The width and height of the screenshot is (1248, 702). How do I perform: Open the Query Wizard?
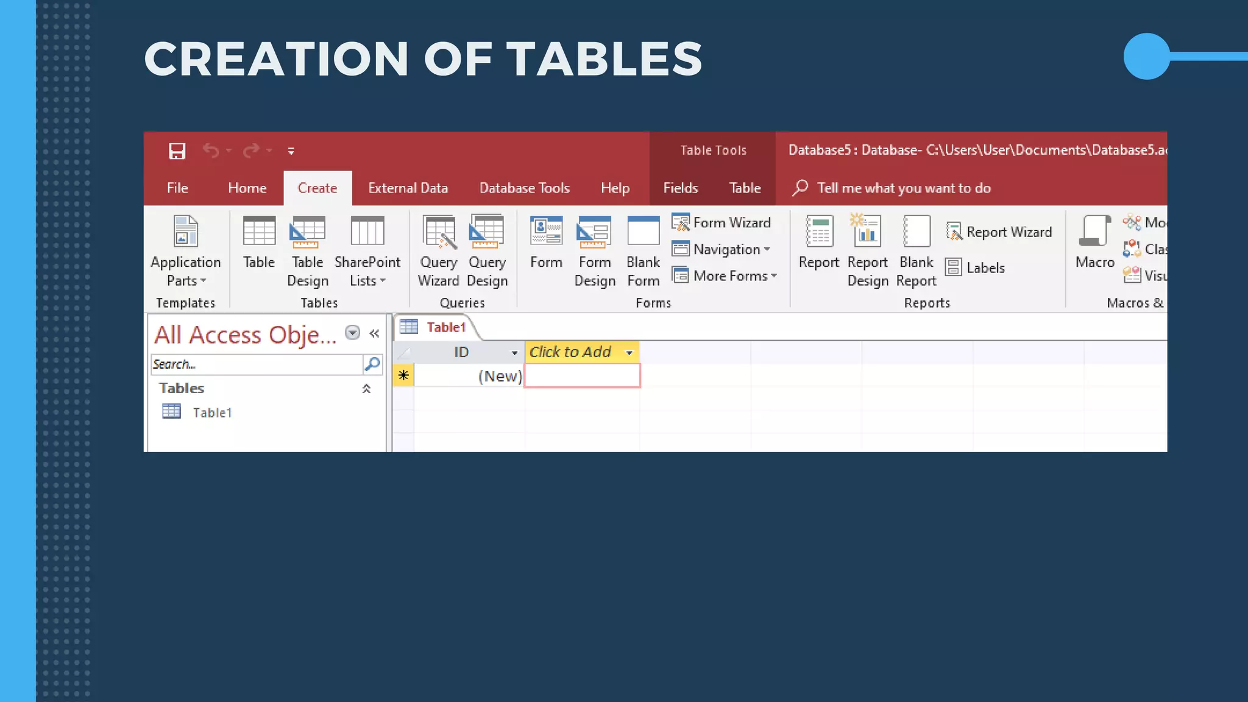tap(438, 232)
